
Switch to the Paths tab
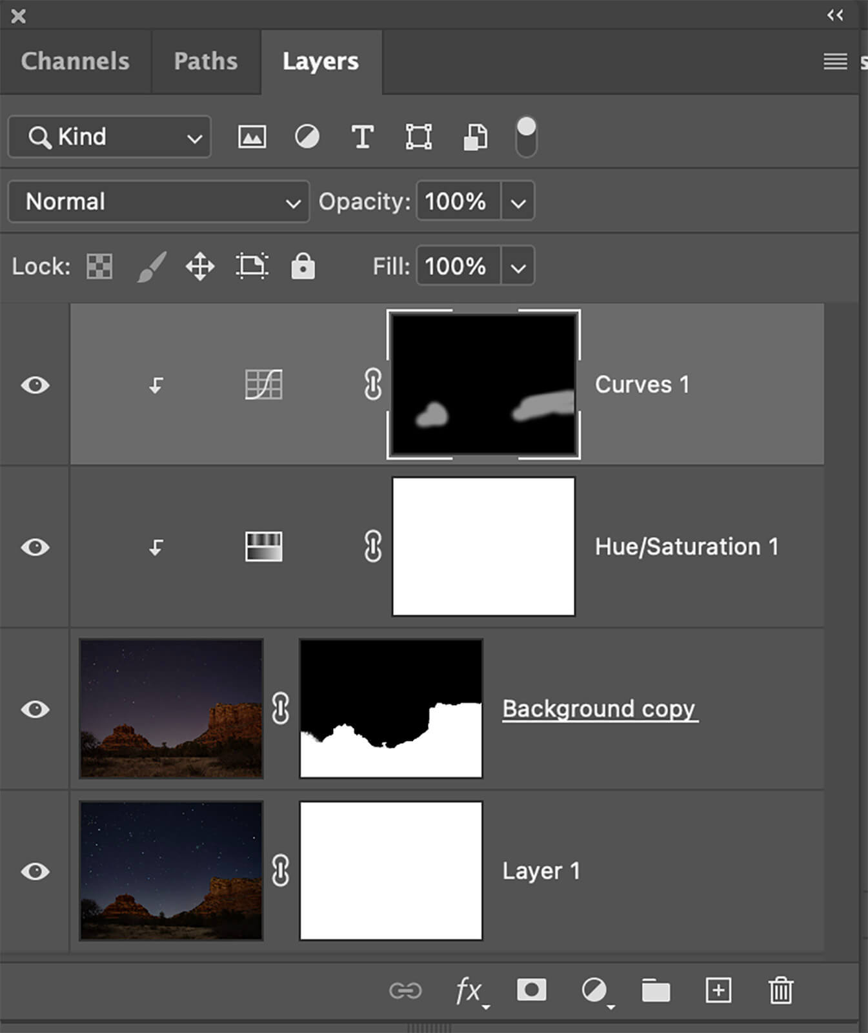[x=205, y=61]
